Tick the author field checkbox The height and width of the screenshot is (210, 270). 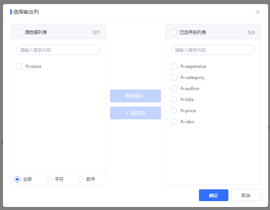(x=174, y=89)
